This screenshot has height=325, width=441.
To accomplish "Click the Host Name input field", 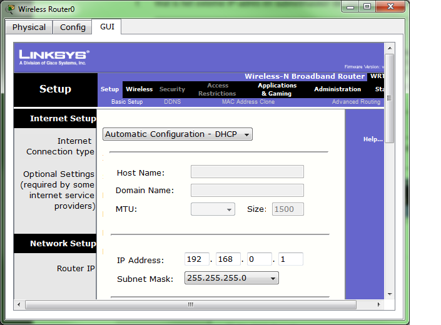I will click(x=247, y=172).
